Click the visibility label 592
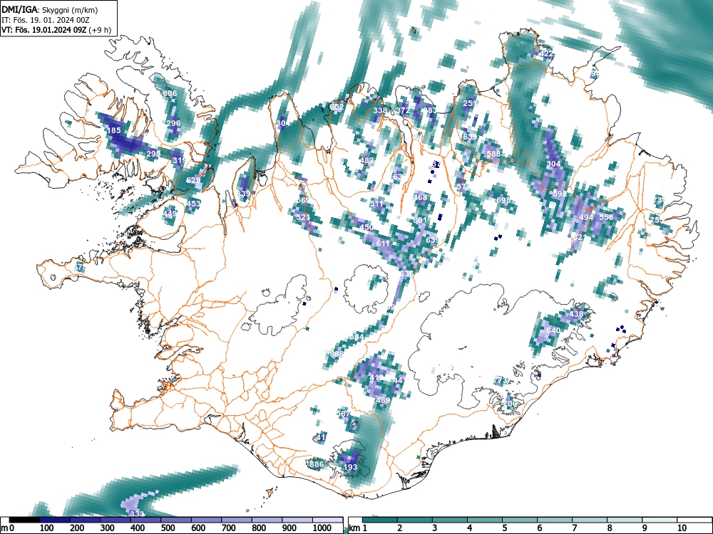 [560, 194]
